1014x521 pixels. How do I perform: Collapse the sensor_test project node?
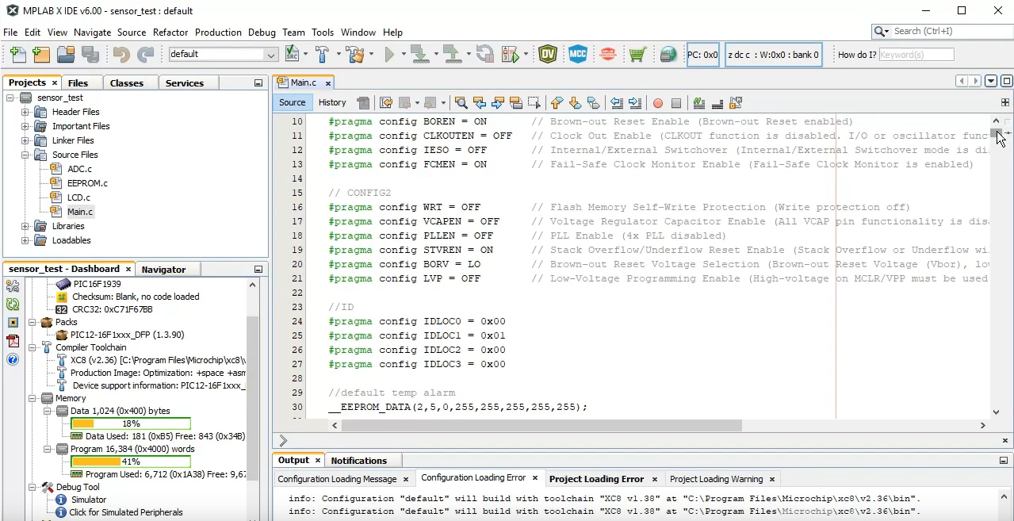click(10, 98)
